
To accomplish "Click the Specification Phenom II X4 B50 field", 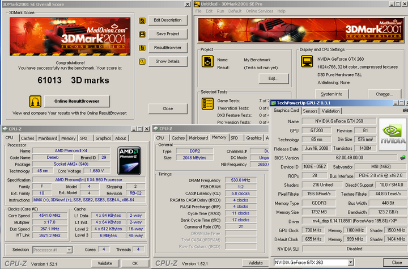I will pyautogui.click(x=89, y=179).
